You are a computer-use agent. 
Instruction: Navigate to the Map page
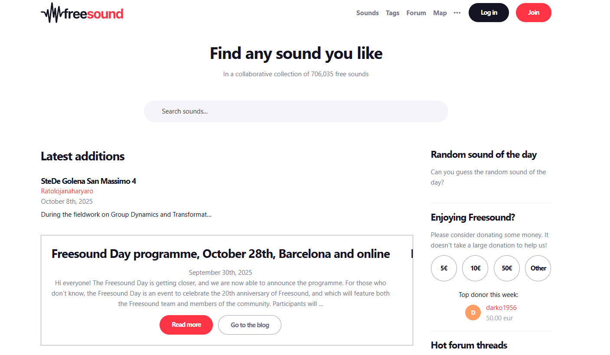click(x=440, y=13)
